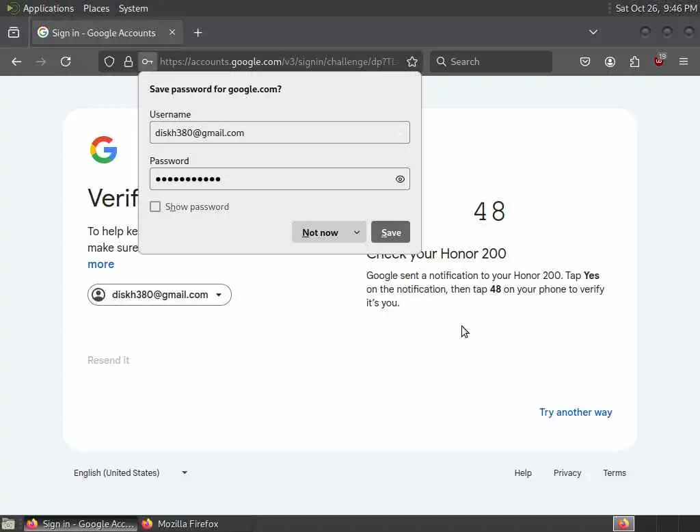Focus the URL address bar
700x532 pixels.
pyautogui.click(x=279, y=62)
